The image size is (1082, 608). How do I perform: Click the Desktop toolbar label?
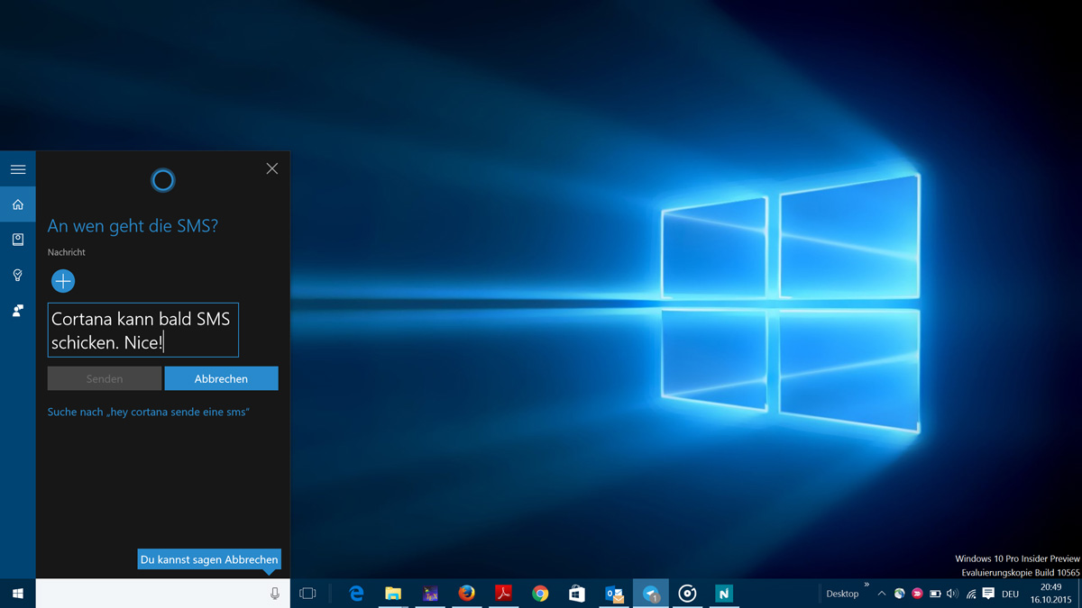click(x=842, y=594)
